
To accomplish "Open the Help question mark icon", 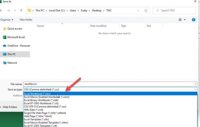I will tap(193, 20).
